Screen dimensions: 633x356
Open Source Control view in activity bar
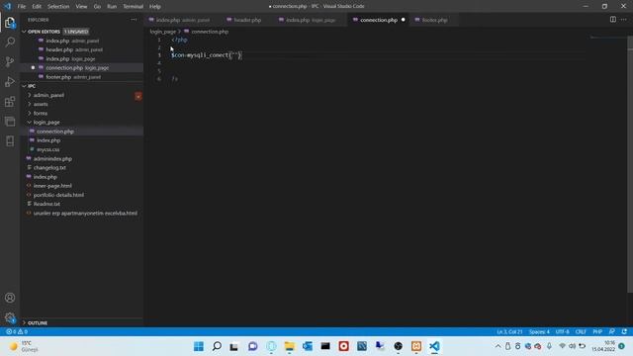click(x=10, y=61)
